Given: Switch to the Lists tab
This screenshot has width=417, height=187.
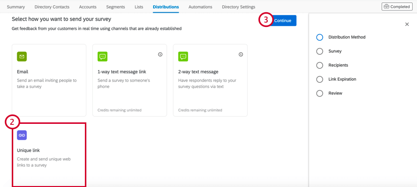Looking at the screenshot, I should tap(139, 7).
